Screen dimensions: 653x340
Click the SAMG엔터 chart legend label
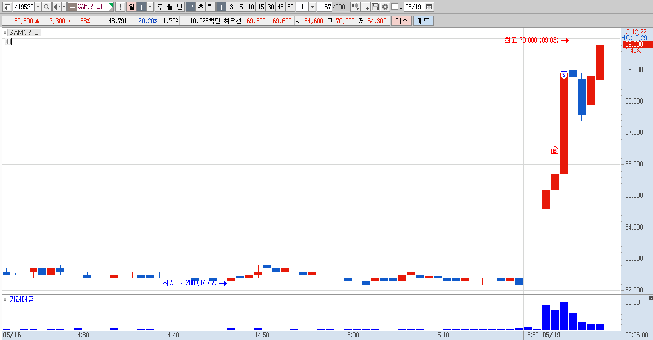[25, 32]
